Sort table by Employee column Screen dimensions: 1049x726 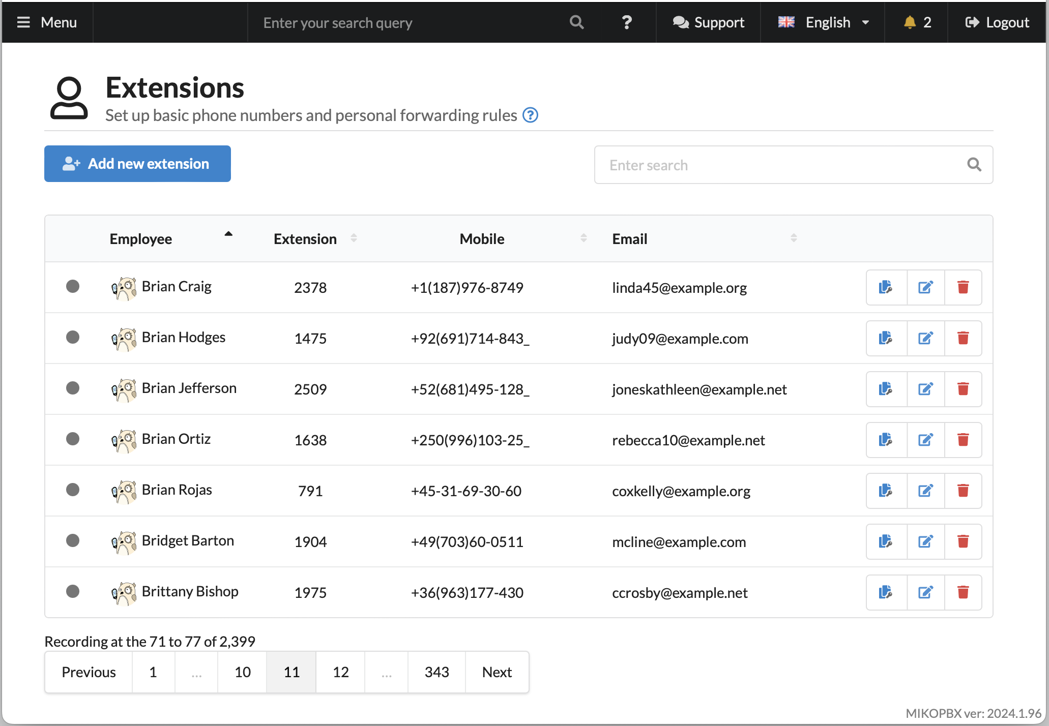[141, 239]
